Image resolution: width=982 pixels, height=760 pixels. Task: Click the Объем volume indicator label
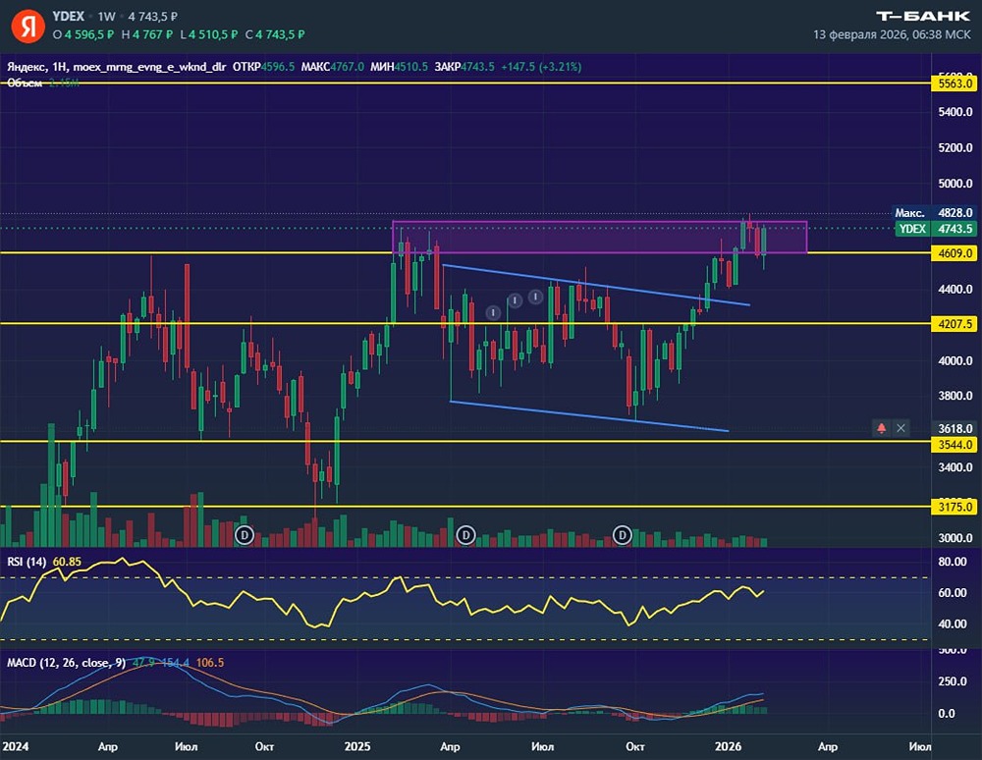tap(25, 83)
